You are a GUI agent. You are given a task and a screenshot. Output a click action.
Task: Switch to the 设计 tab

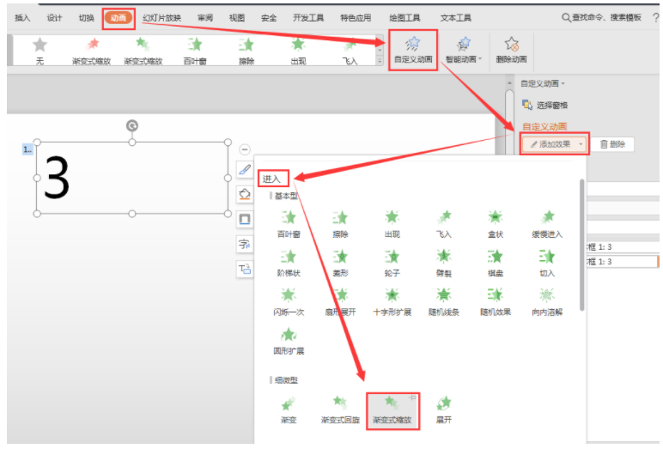(55, 18)
